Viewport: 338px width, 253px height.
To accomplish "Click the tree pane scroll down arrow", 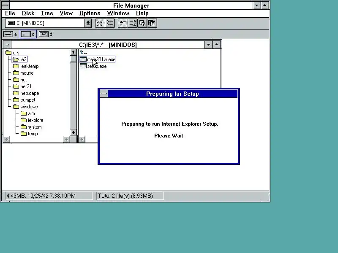I will 73,132.
